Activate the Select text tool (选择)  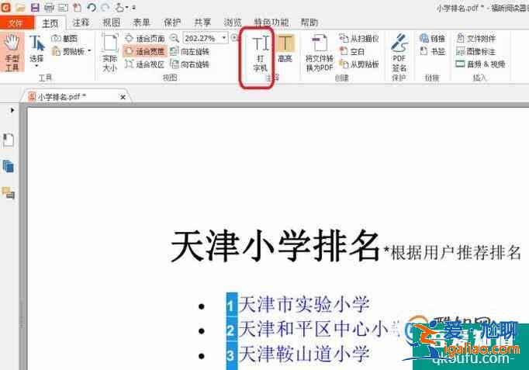click(x=36, y=49)
